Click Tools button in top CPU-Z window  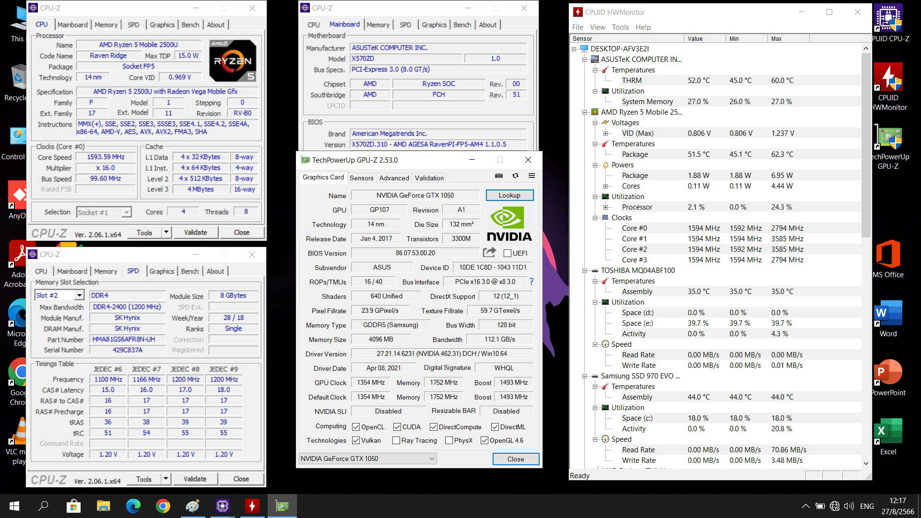[x=144, y=232]
